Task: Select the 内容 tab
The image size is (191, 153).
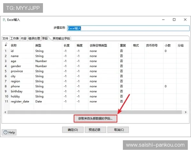Action: coord(24,39)
